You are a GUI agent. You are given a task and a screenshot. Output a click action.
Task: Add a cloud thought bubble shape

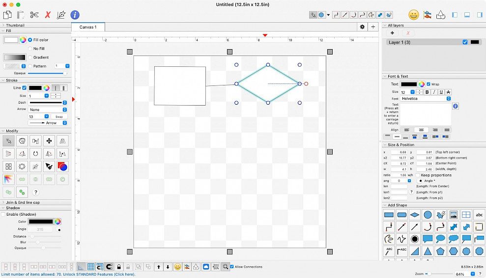(x=453, y=239)
